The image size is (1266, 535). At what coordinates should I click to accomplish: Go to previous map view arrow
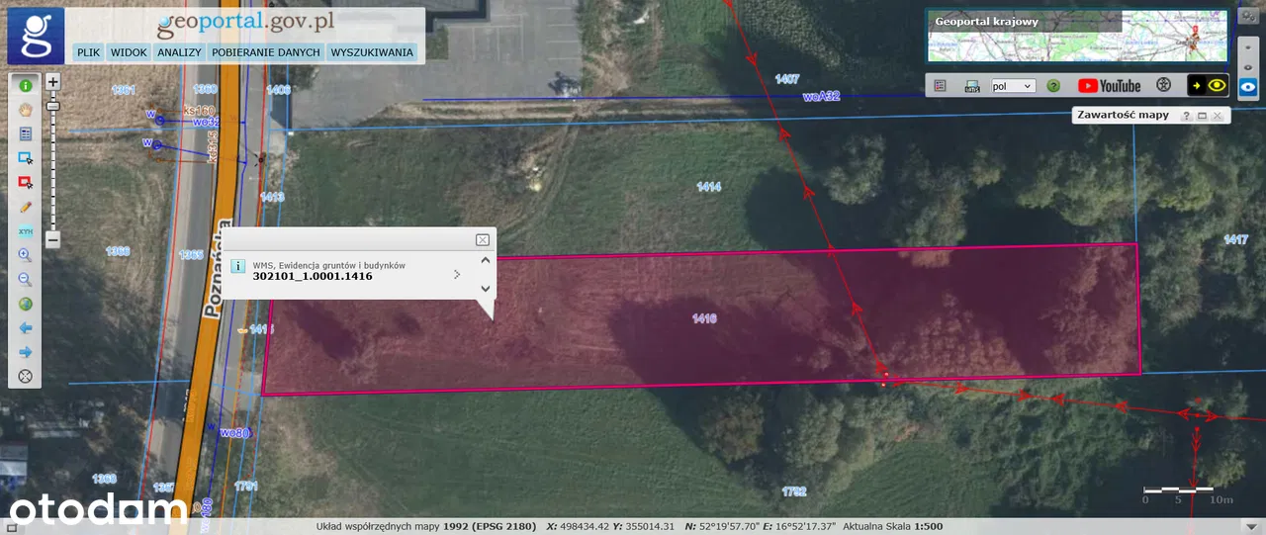click(x=25, y=327)
